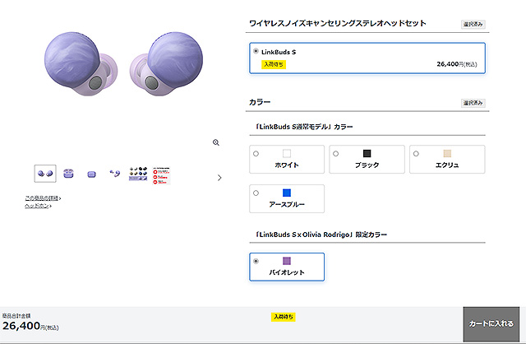Click the アースブルー label text
Screen dimensions: 526x344
[287, 204]
